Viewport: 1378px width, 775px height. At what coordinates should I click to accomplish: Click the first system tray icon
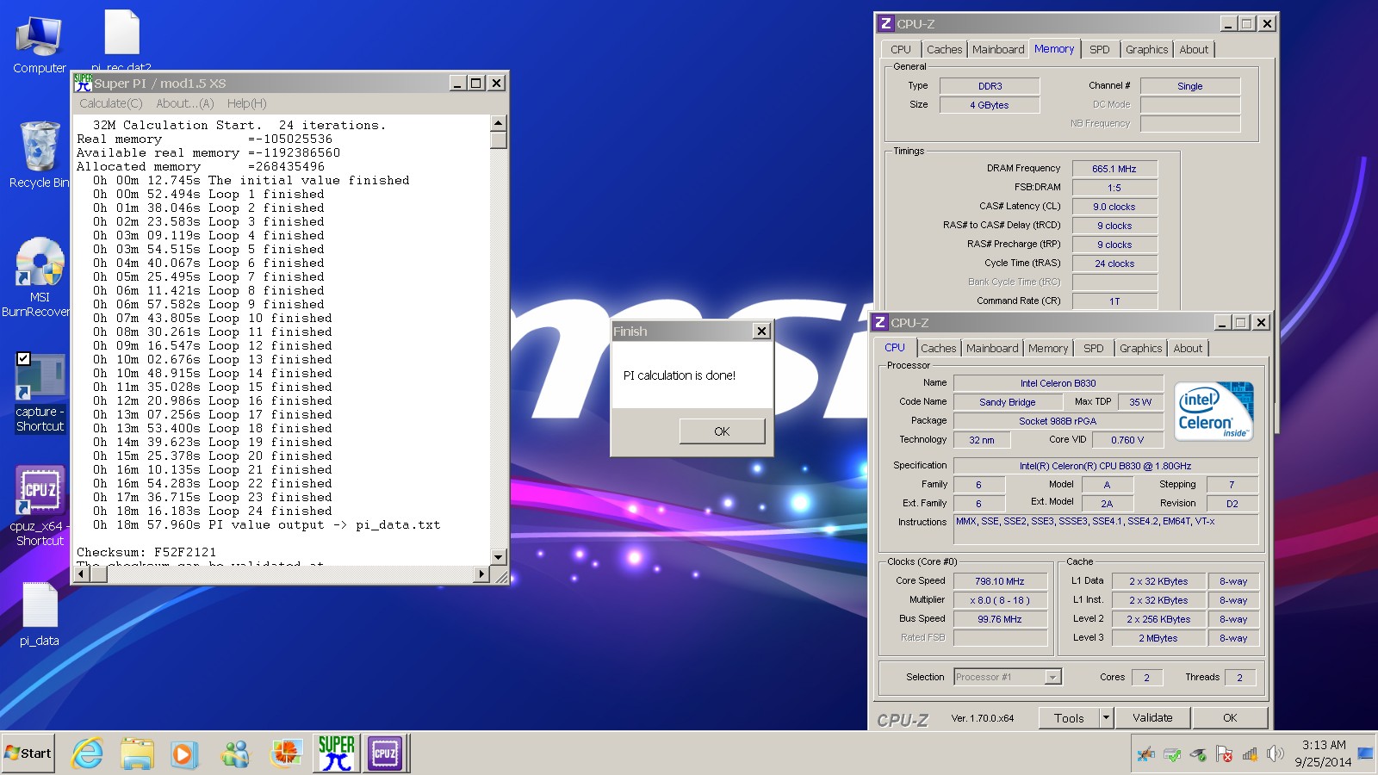click(1146, 755)
